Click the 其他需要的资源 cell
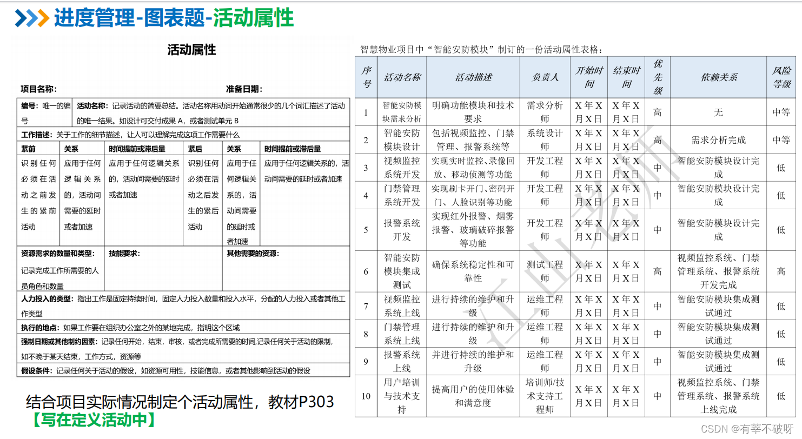Viewport: 802px width, 439px height. 286,269
